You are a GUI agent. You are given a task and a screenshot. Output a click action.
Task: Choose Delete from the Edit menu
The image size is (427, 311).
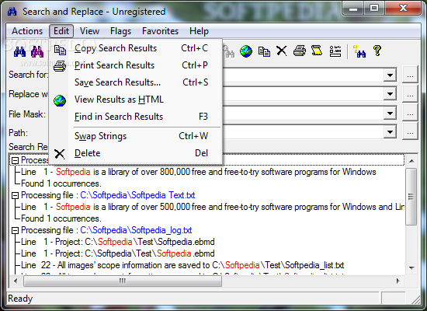[x=136, y=153]
